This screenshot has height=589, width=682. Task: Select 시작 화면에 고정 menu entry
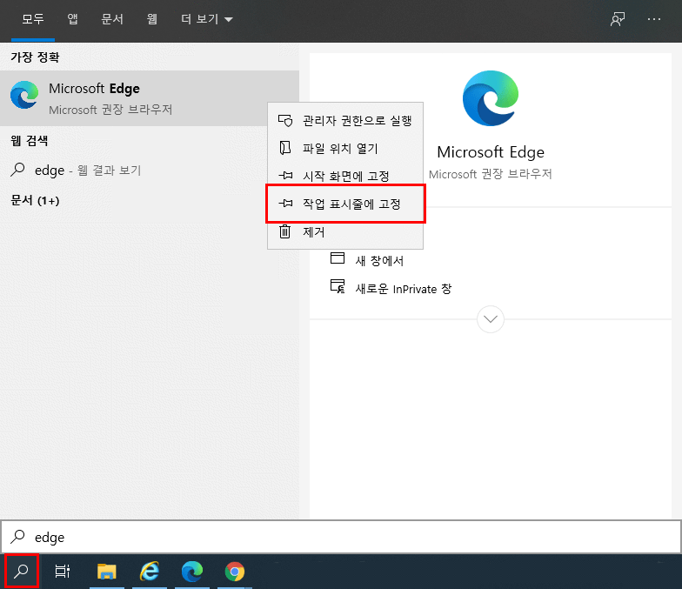click(x=344, y=176)
